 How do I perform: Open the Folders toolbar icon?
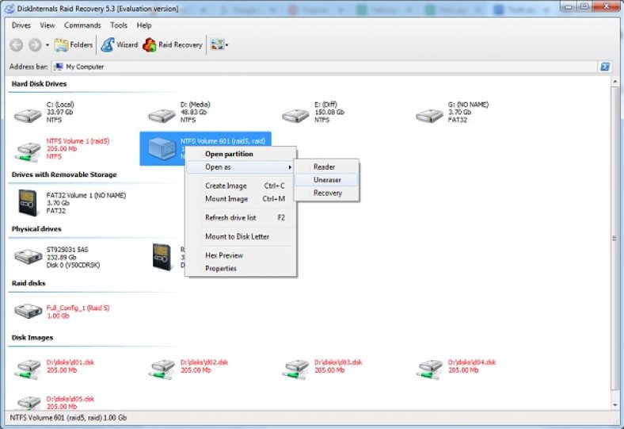[x=61, y=45]
